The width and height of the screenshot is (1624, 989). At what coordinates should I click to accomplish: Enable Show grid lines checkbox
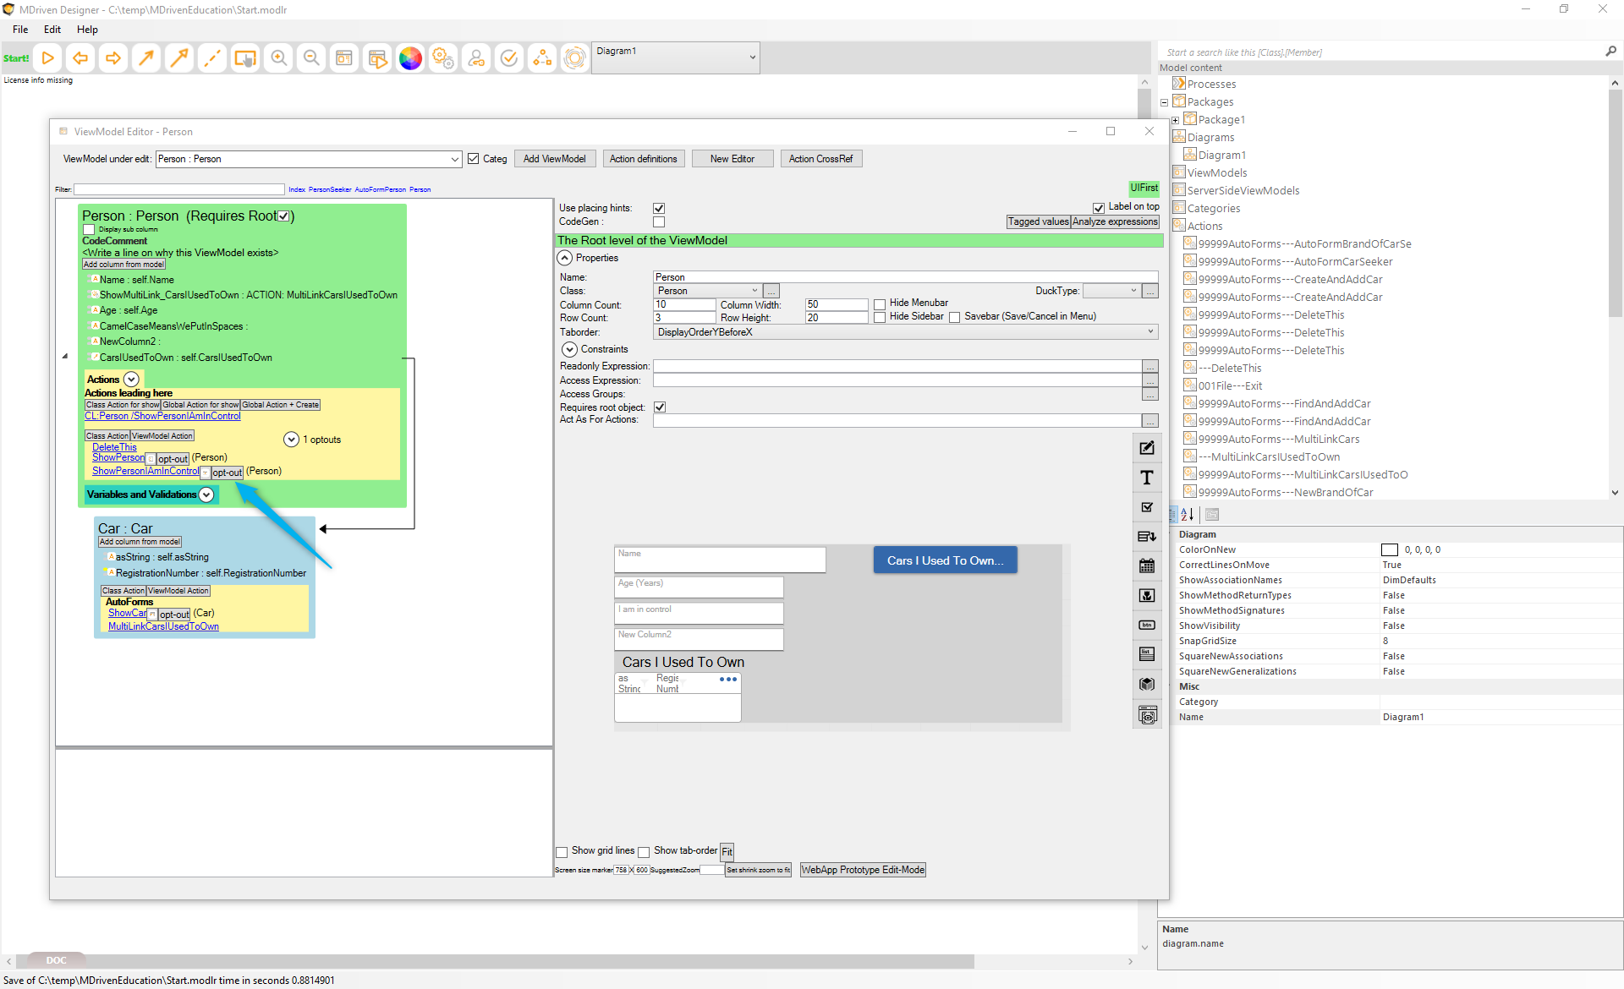[x=562, y=852]
